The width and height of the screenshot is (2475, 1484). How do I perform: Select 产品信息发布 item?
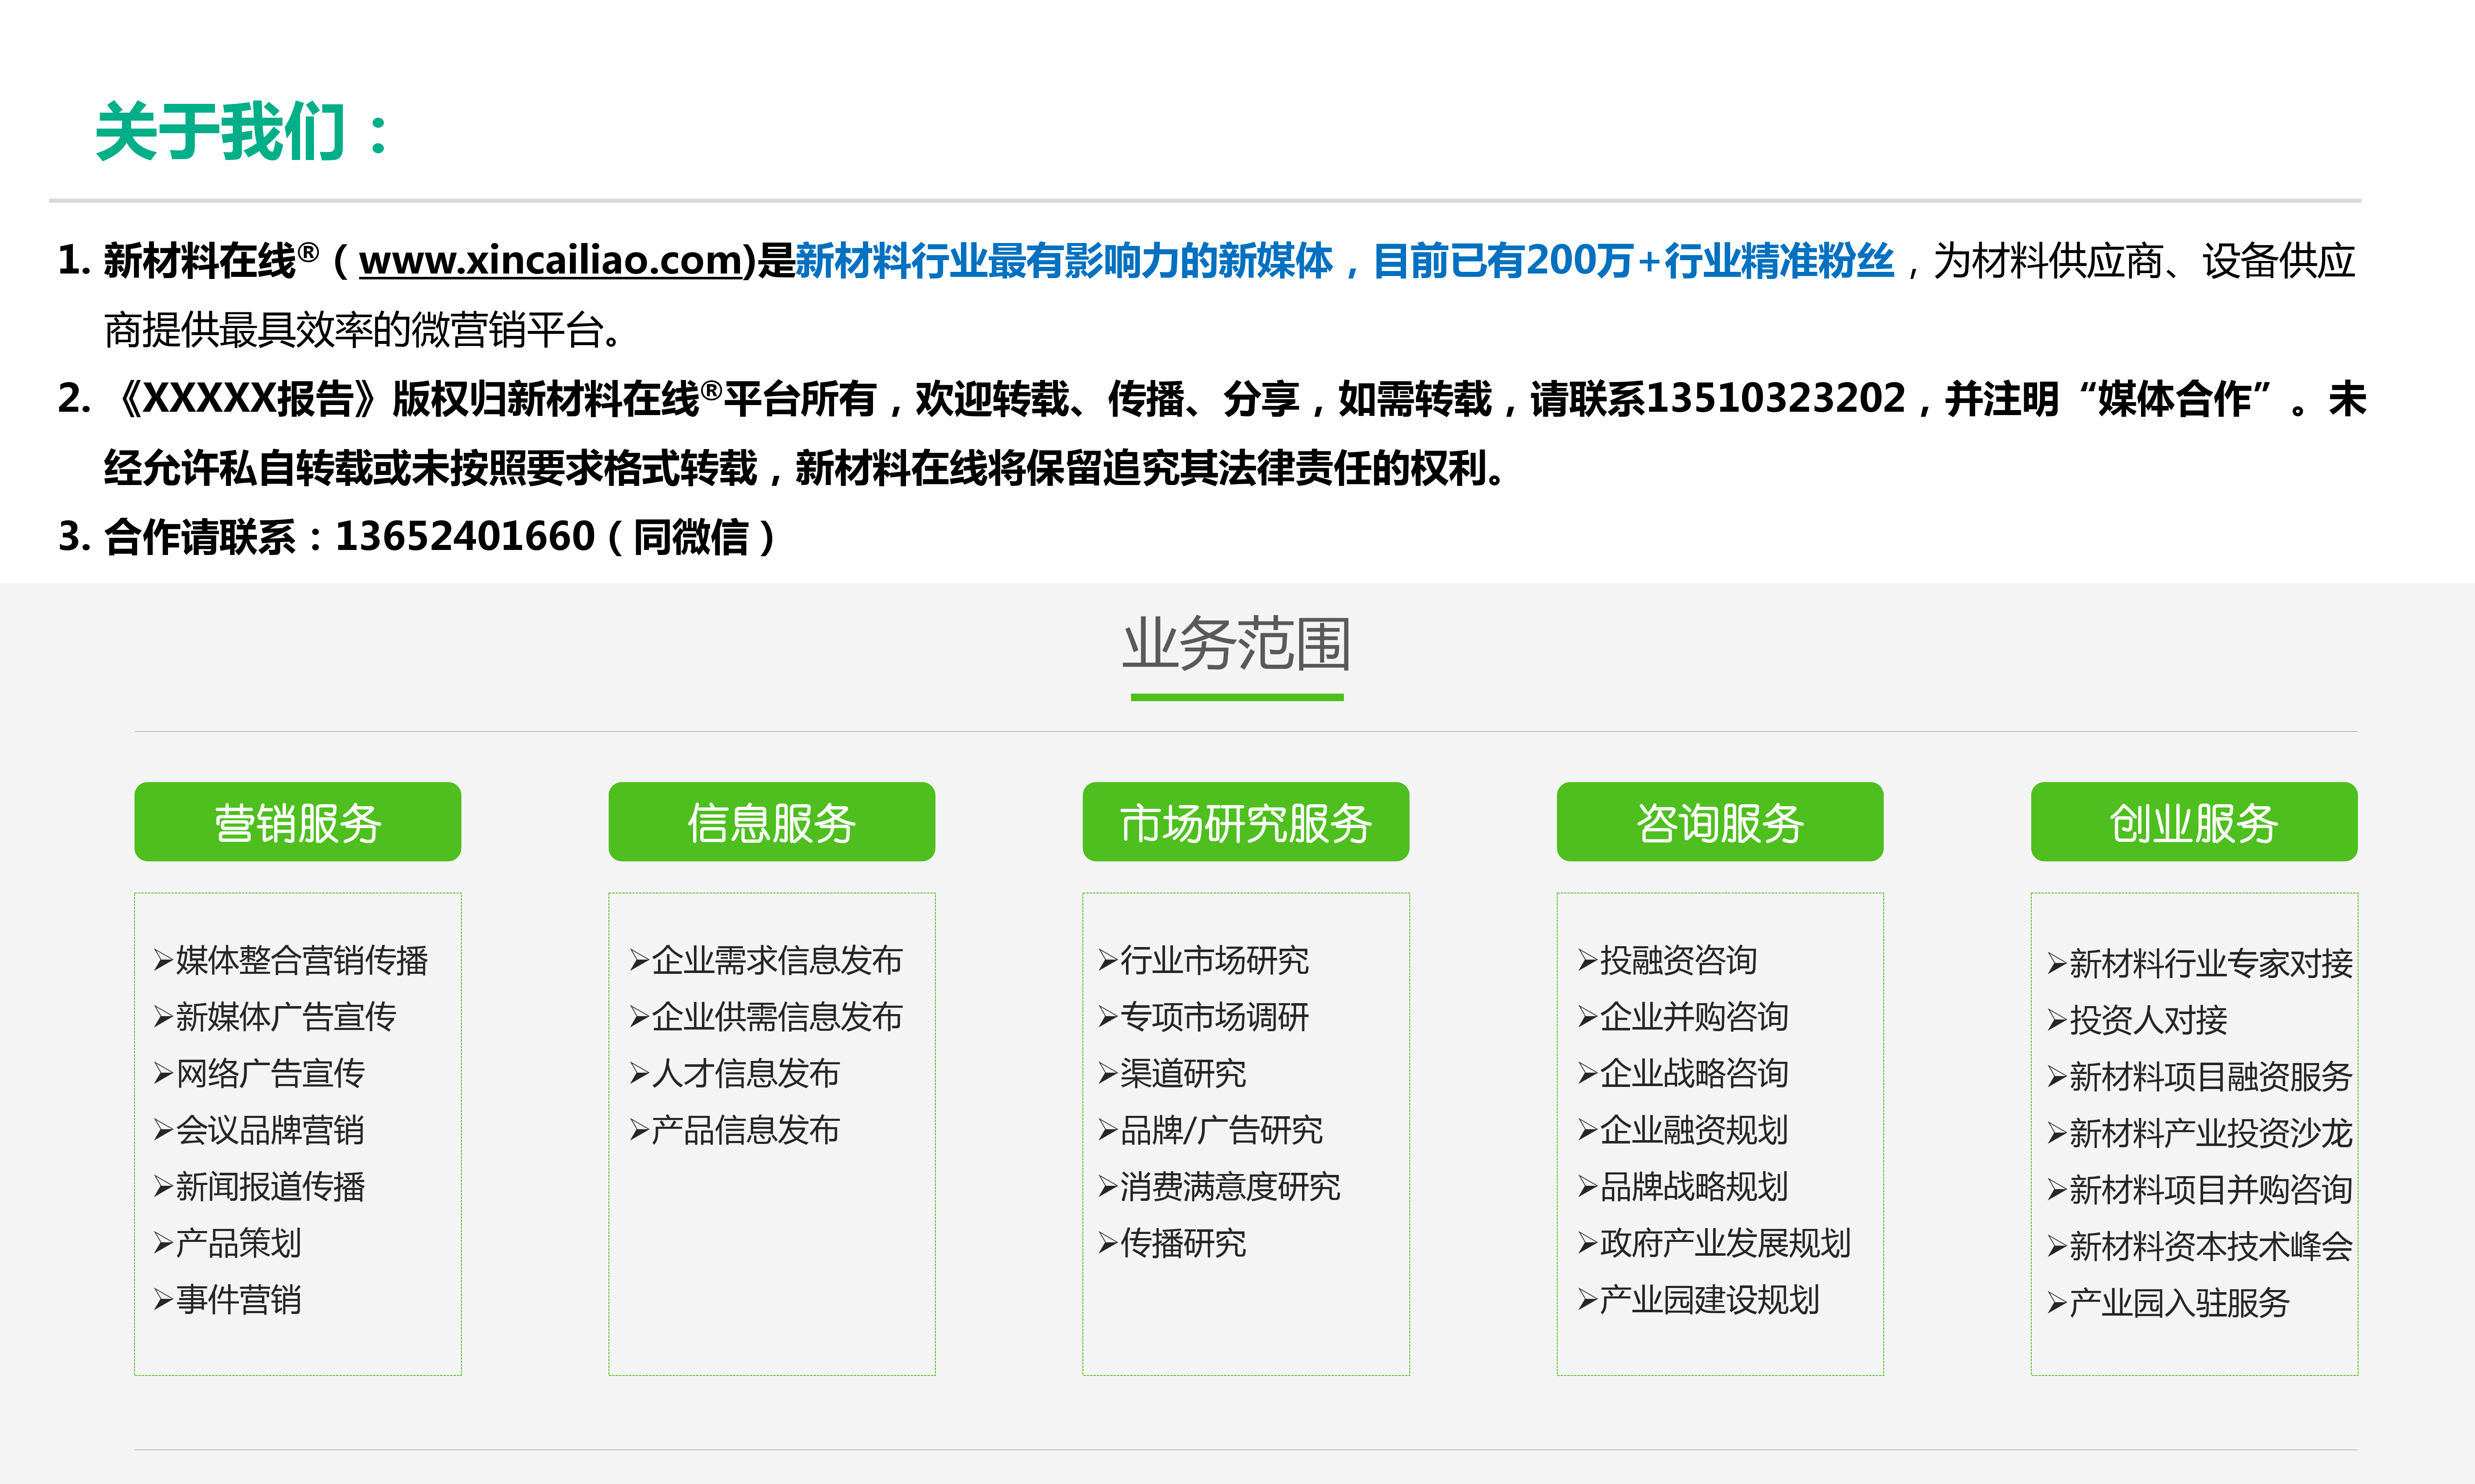735,1130
